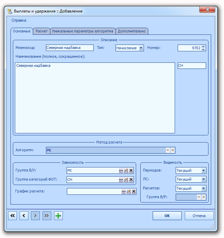Edit Группа категорий ФОТ with pencil icon
Viewport: 224px width, 238px height.
point(126,180)
